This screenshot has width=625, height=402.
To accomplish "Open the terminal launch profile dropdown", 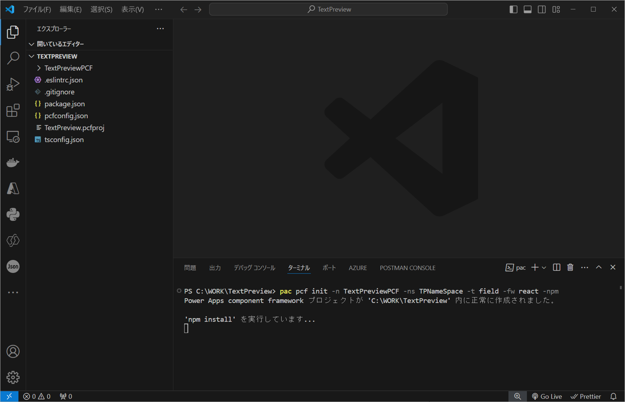I will tap(544, 268).
